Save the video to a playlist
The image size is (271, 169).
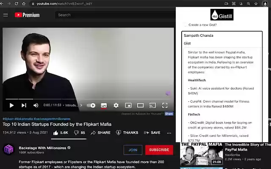point(152,133)
